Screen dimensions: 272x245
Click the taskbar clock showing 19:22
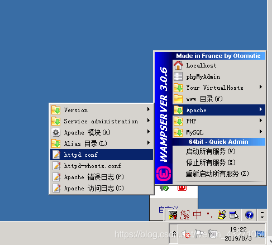click(x=238, y=229)
